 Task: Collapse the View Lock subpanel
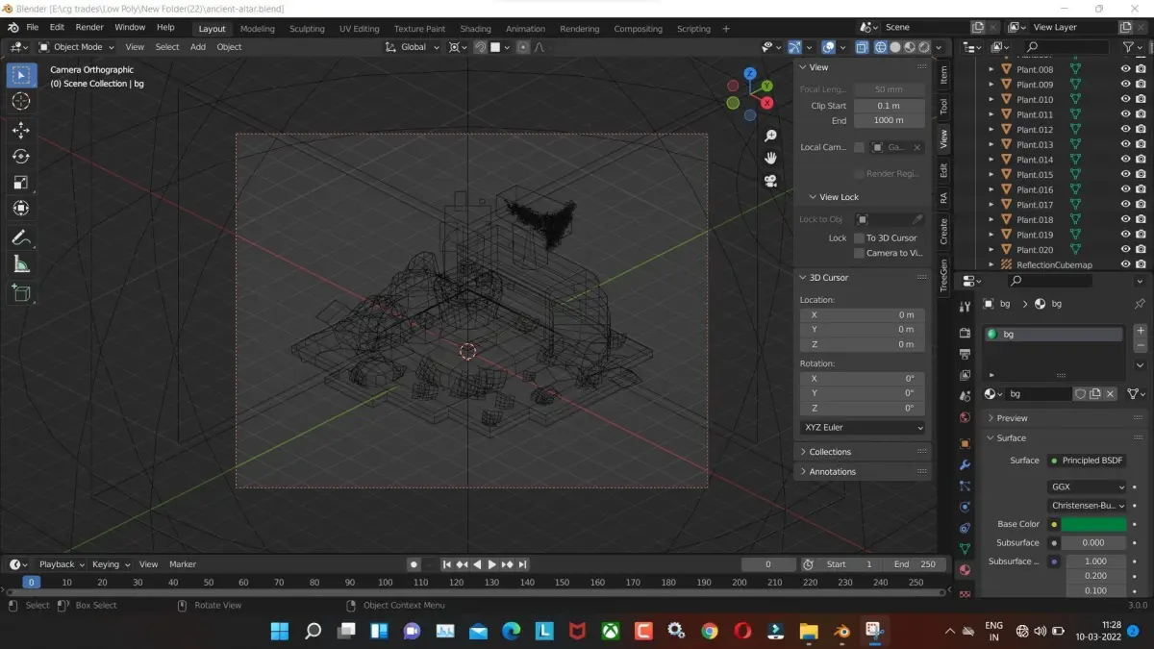coord(839,197)
